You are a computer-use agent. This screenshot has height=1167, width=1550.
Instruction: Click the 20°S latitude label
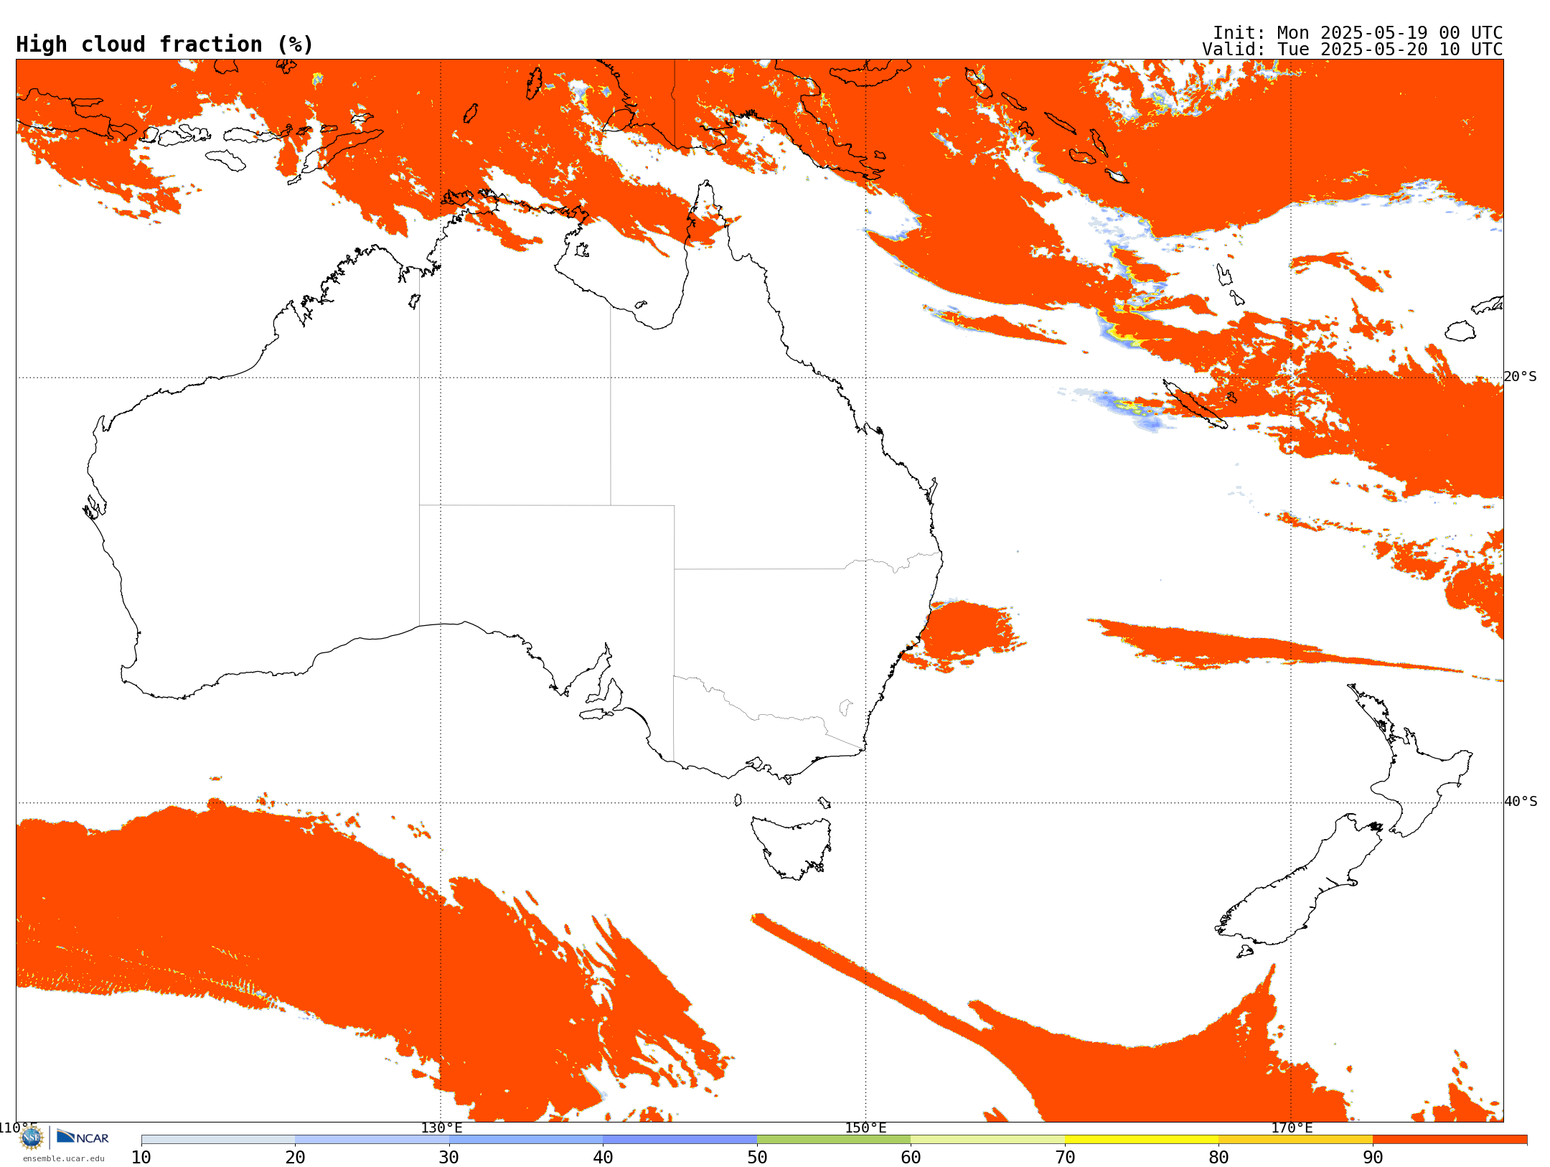(x=1521, y=377)
